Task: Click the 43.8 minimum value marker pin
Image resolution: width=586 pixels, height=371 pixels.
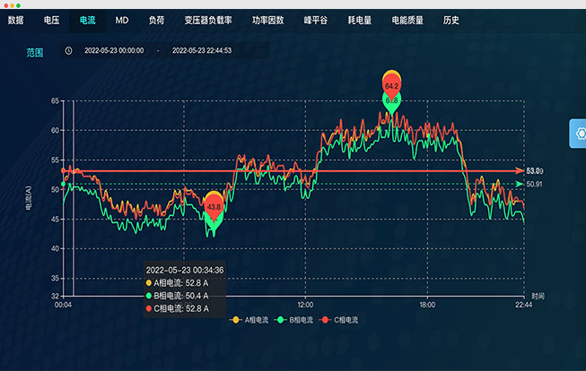Action: click(213, 205)
